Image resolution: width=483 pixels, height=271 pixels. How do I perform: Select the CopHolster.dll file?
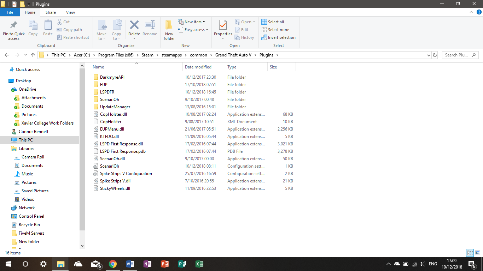pyautogui.click(x=113, y=114)
